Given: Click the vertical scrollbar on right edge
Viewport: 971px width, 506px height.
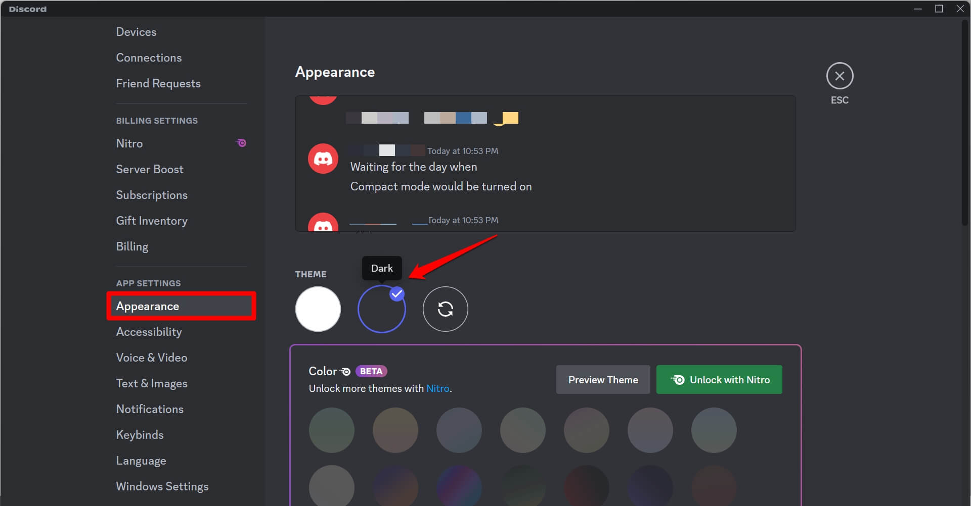Looking at the screenshot, I should click(965, 121).
